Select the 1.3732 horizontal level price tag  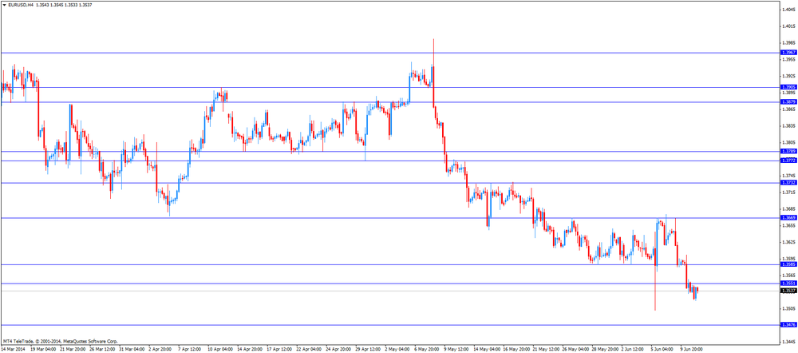tap(788, 182)
